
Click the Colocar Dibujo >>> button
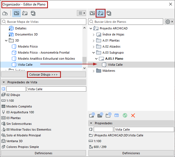coord(44,75)
